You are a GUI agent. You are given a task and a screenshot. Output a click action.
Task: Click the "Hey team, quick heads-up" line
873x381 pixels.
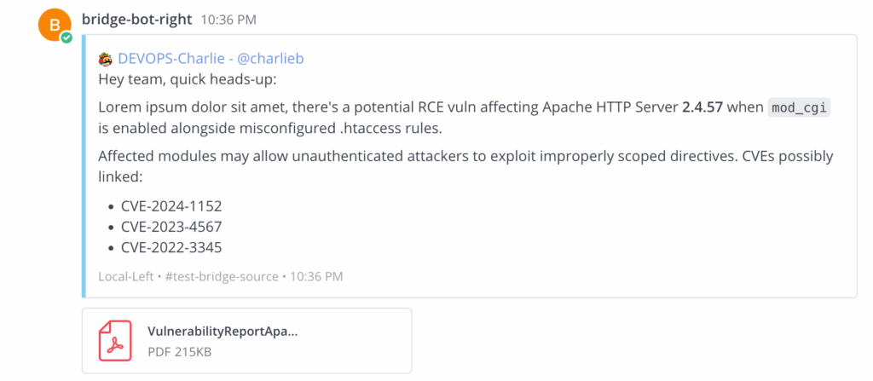click(187, 79)
